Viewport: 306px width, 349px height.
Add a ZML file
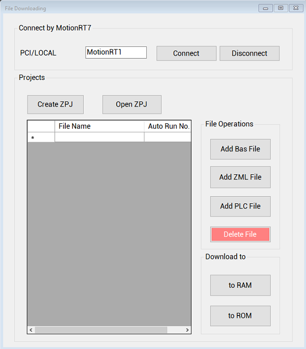240,177
